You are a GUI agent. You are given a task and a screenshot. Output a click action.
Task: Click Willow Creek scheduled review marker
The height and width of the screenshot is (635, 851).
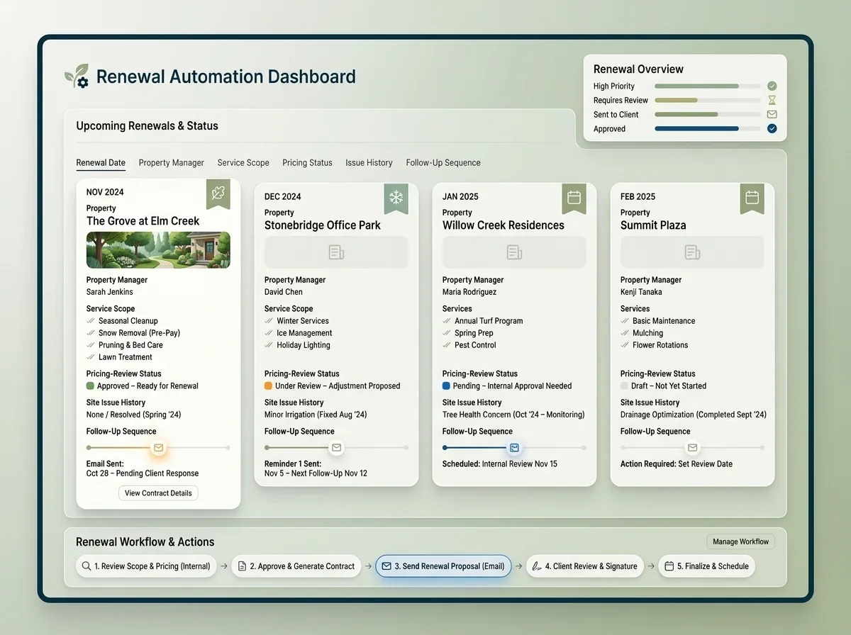514,448
